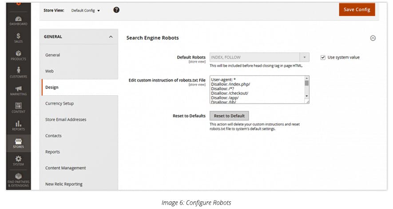Select the Design settings tab
This screenshot has height=209, width=393.
point(80,87)
